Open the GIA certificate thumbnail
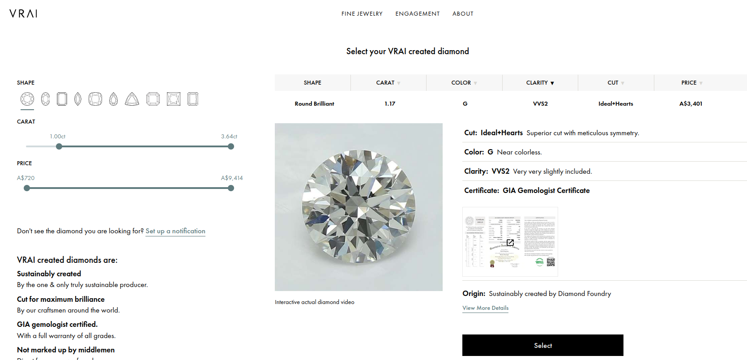 pos(510,242)
